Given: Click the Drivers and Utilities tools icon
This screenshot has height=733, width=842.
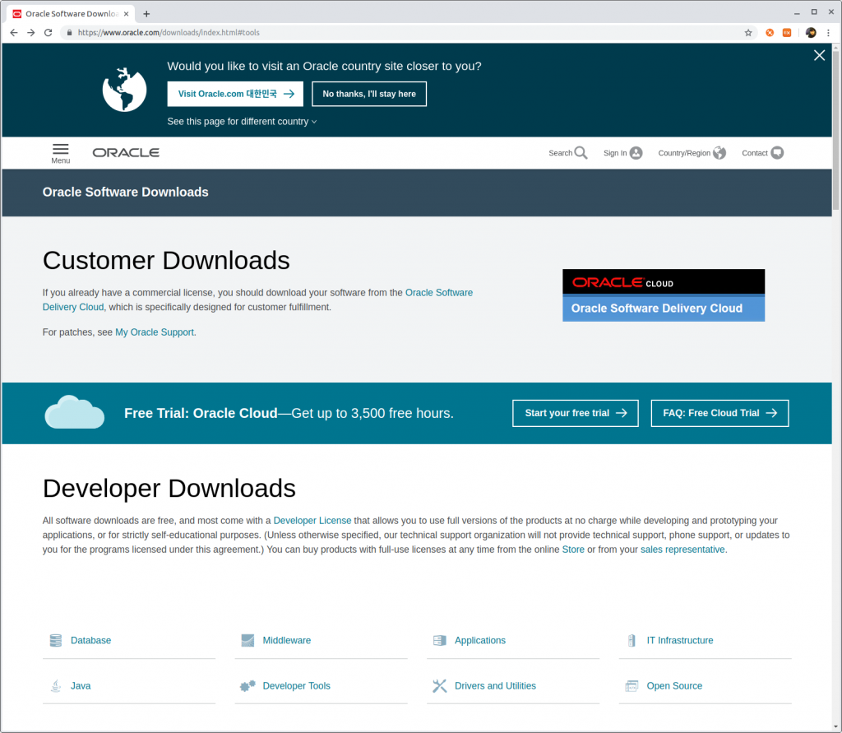Looking at the screenshot, I should point(439,686).
